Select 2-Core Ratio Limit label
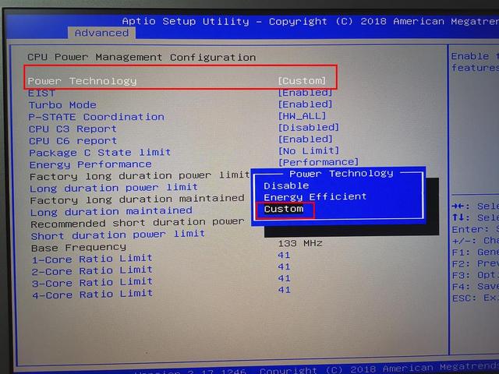The image size is (499, 374). click(x=92, y=270)
